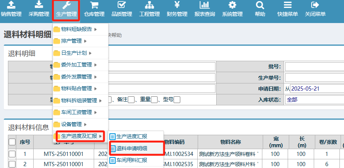Expand the 物料短缺报告 submenu
This screenshot has height=168, width=344.
click(76, 29)
